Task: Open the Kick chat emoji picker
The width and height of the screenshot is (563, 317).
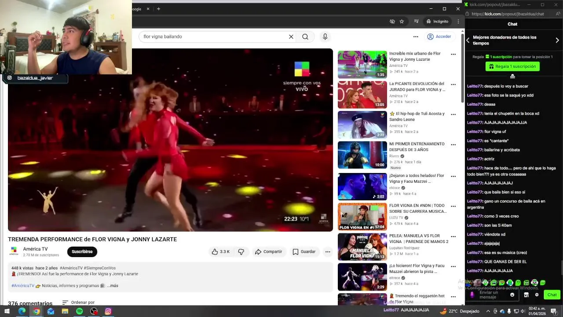Action: coord(512,295)
